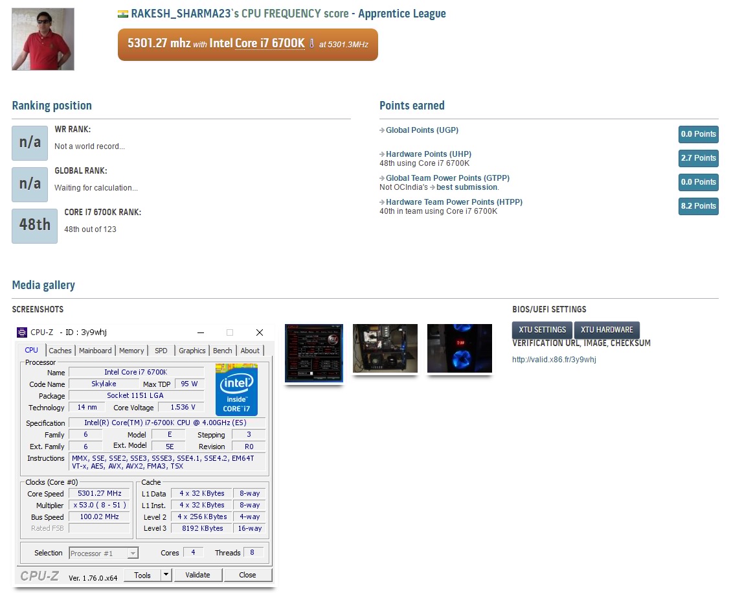This screenshot has height=593, width=731.
Task: Click the Cores value 4
Action: tap(193, 552)
